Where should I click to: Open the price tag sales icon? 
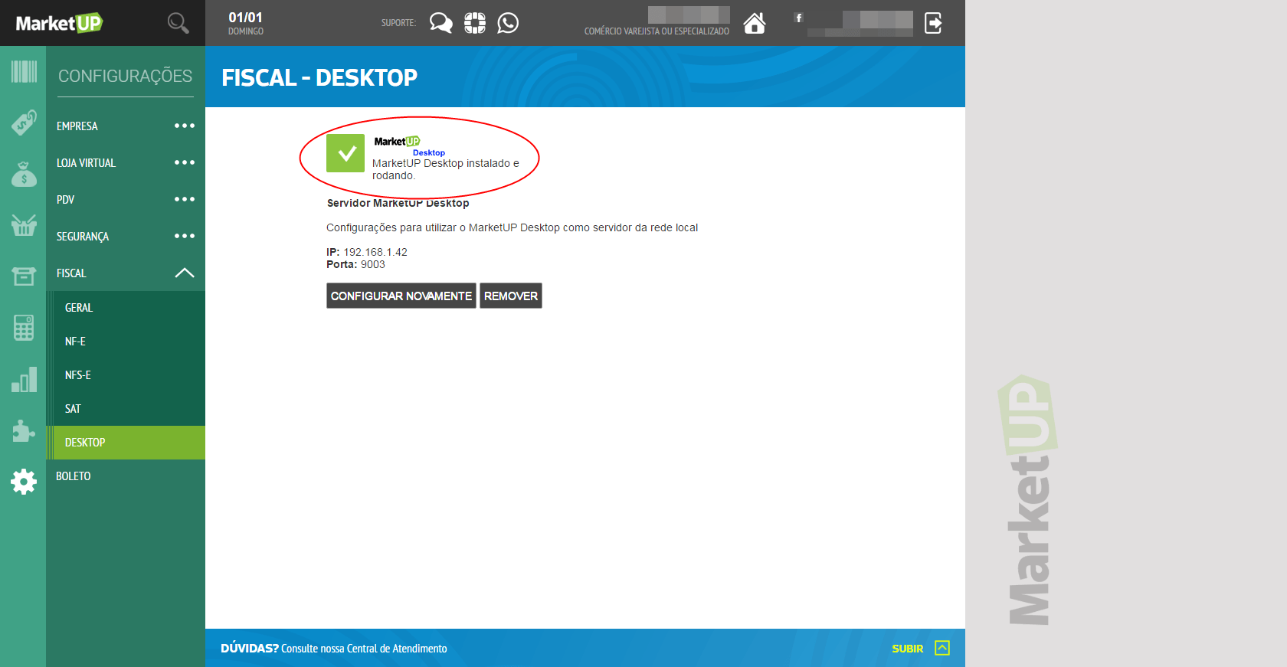[24, 123]
